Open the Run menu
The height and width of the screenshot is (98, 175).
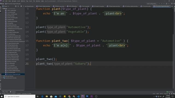coord(27,1)
